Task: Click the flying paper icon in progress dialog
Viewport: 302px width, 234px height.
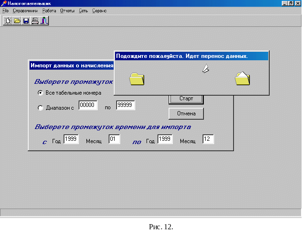Action: point(205,69)
